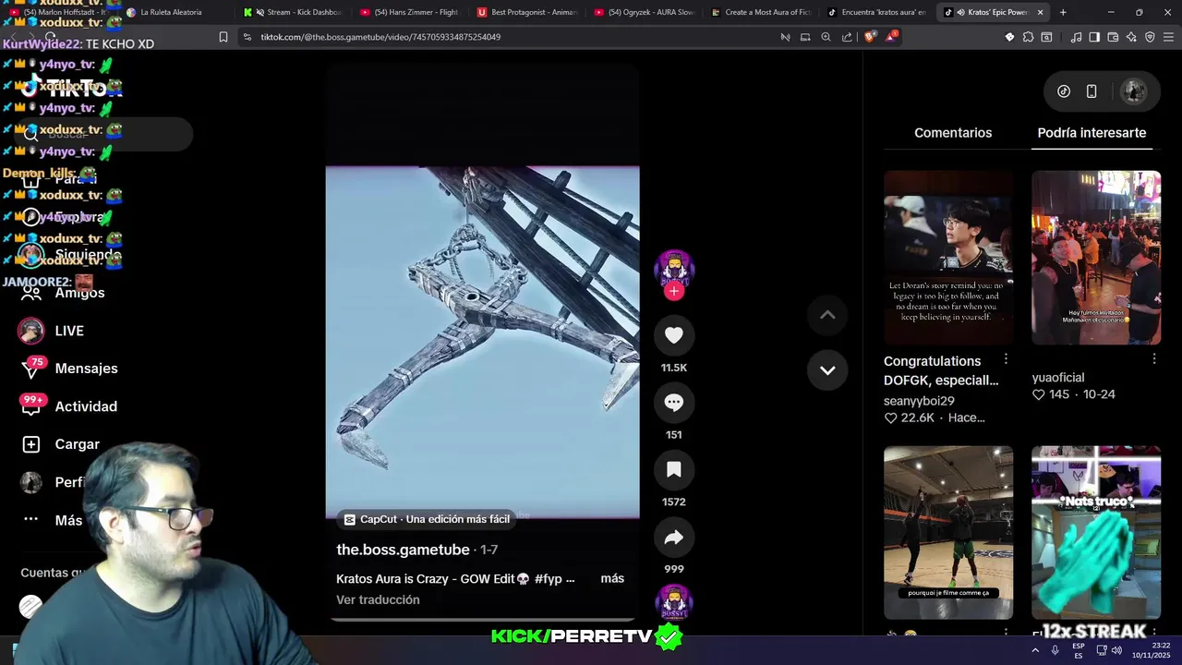Open yuaoficial profile link

tap(1058, 378)
